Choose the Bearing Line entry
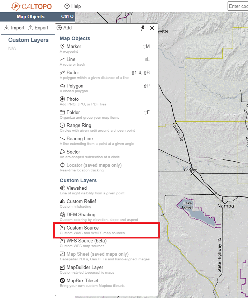 [x=105, y=141]
